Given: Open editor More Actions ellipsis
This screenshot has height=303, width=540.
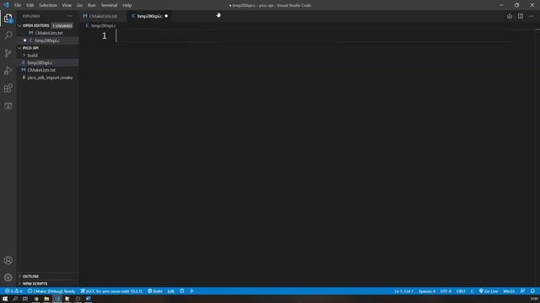Looking at the screenshot, I should tap(531, 16).
